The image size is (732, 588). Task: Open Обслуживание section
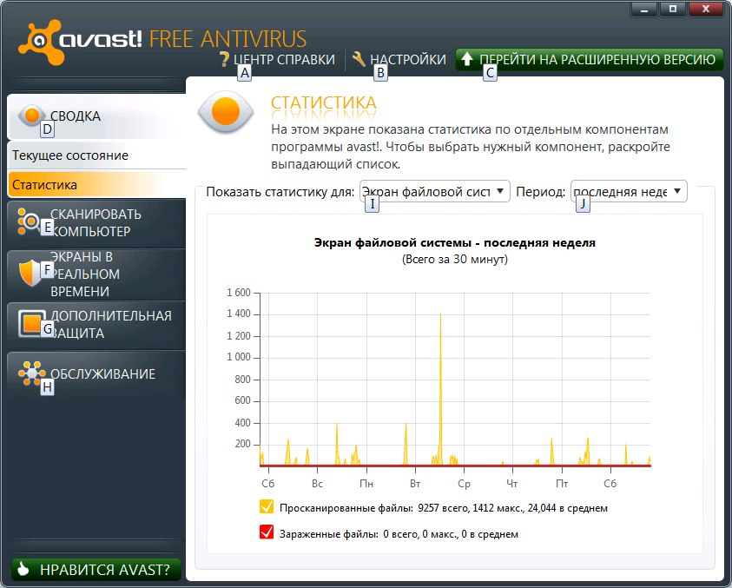coord(96,373)
